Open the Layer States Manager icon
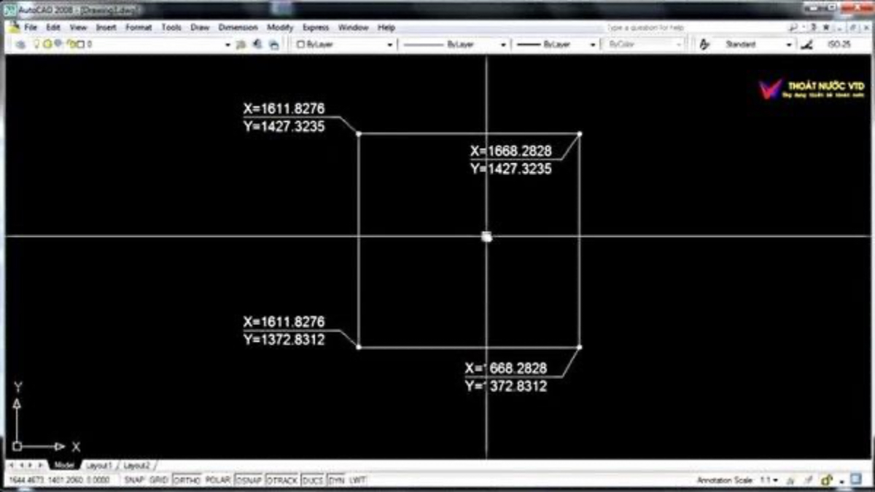Viewport: 875px width, 492px height. point(273,44)
